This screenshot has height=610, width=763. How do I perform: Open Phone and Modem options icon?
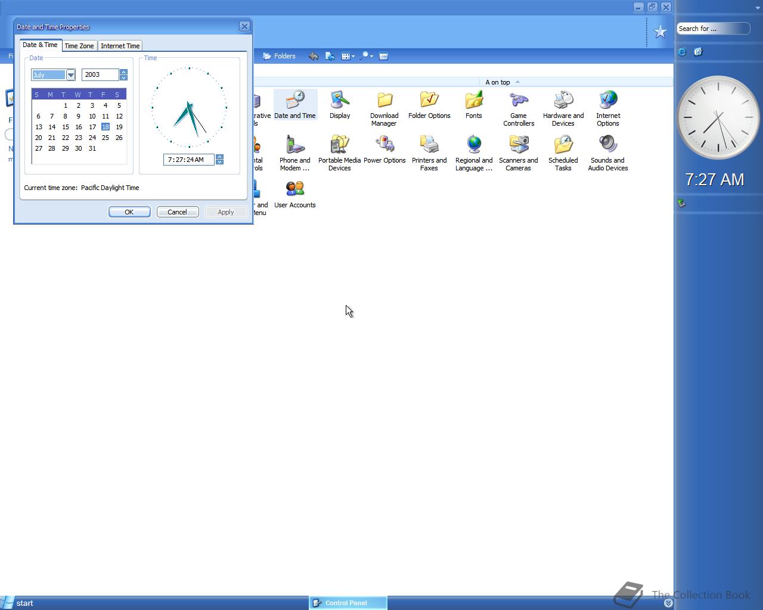(x=295, y=153)
